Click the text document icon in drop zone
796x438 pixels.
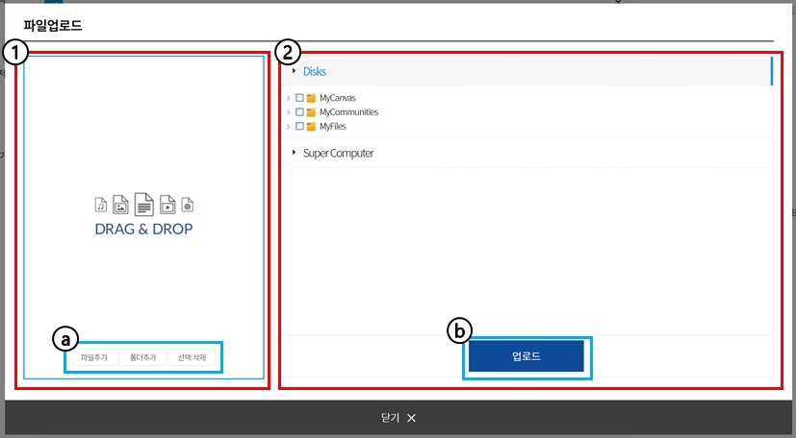(x=143, y=203)
